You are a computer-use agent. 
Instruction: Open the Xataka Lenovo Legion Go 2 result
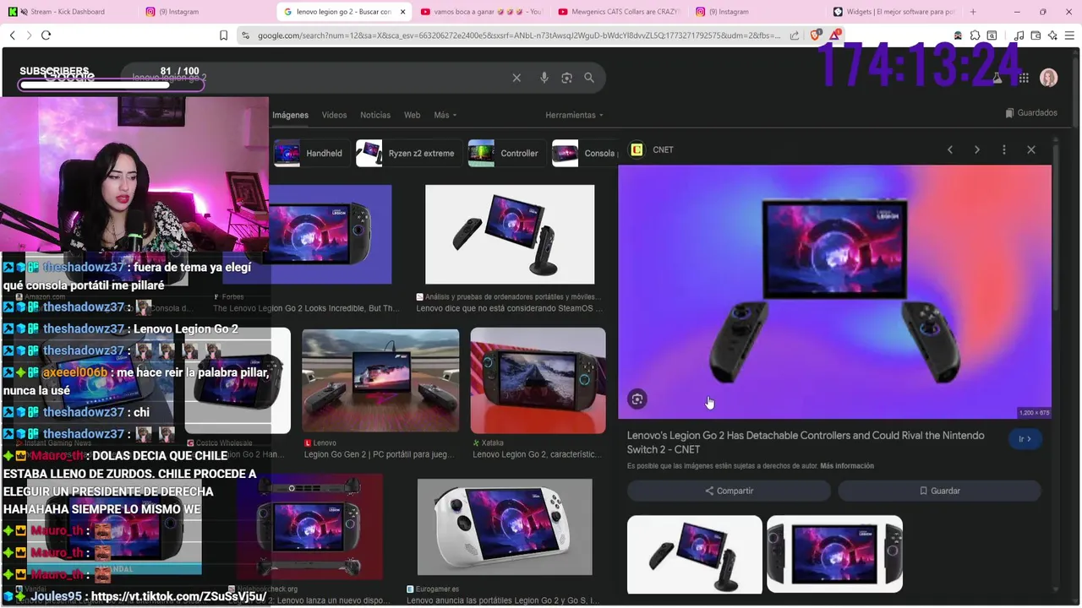538,381
